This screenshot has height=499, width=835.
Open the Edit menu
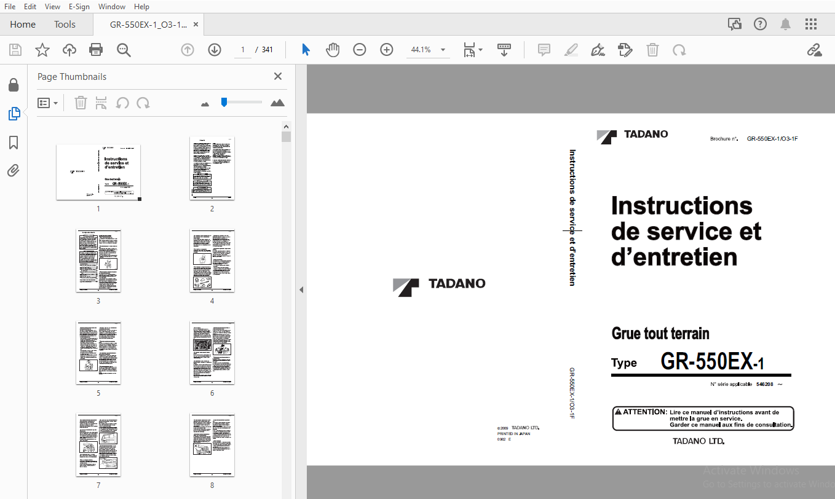[x=30, y=7]
